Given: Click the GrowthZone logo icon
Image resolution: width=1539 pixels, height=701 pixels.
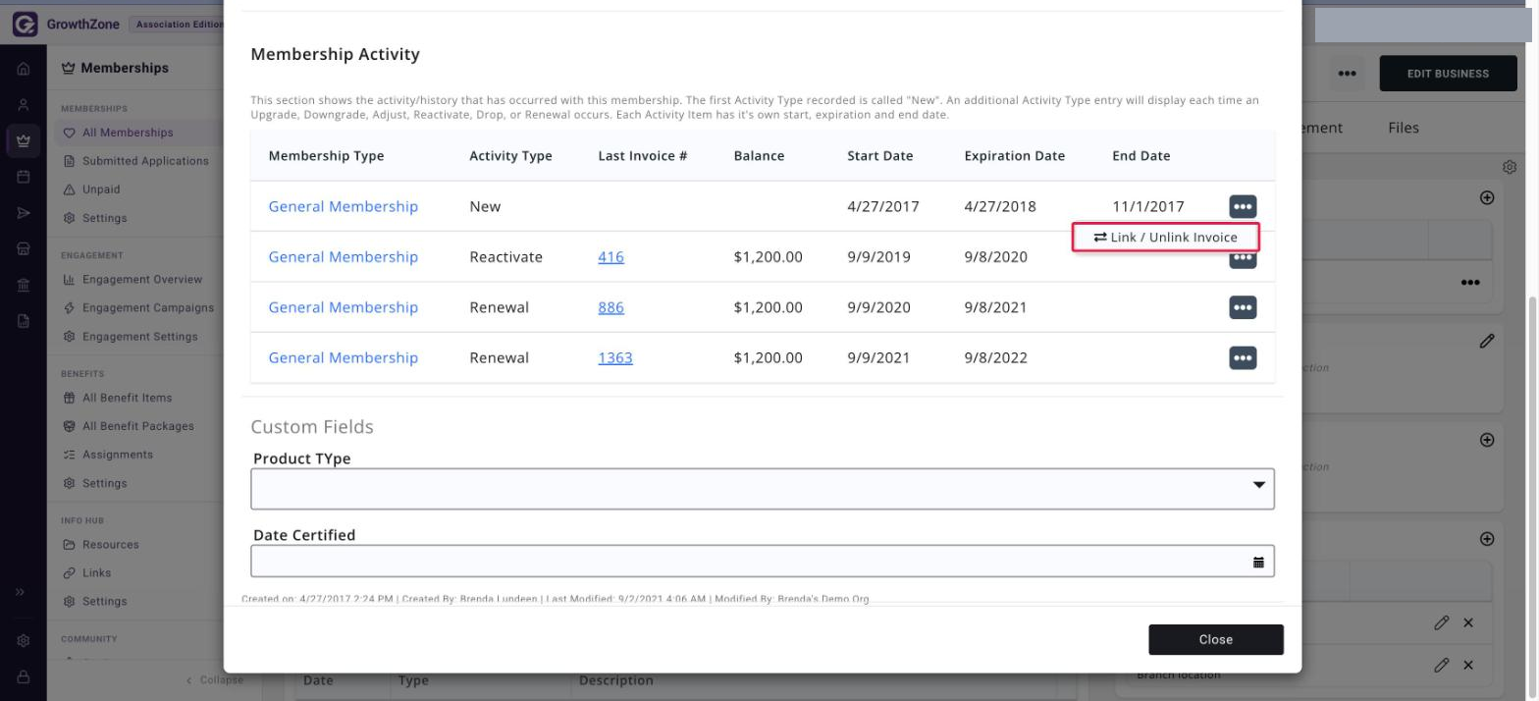Looking at the screenshot, I should point(25,25).
